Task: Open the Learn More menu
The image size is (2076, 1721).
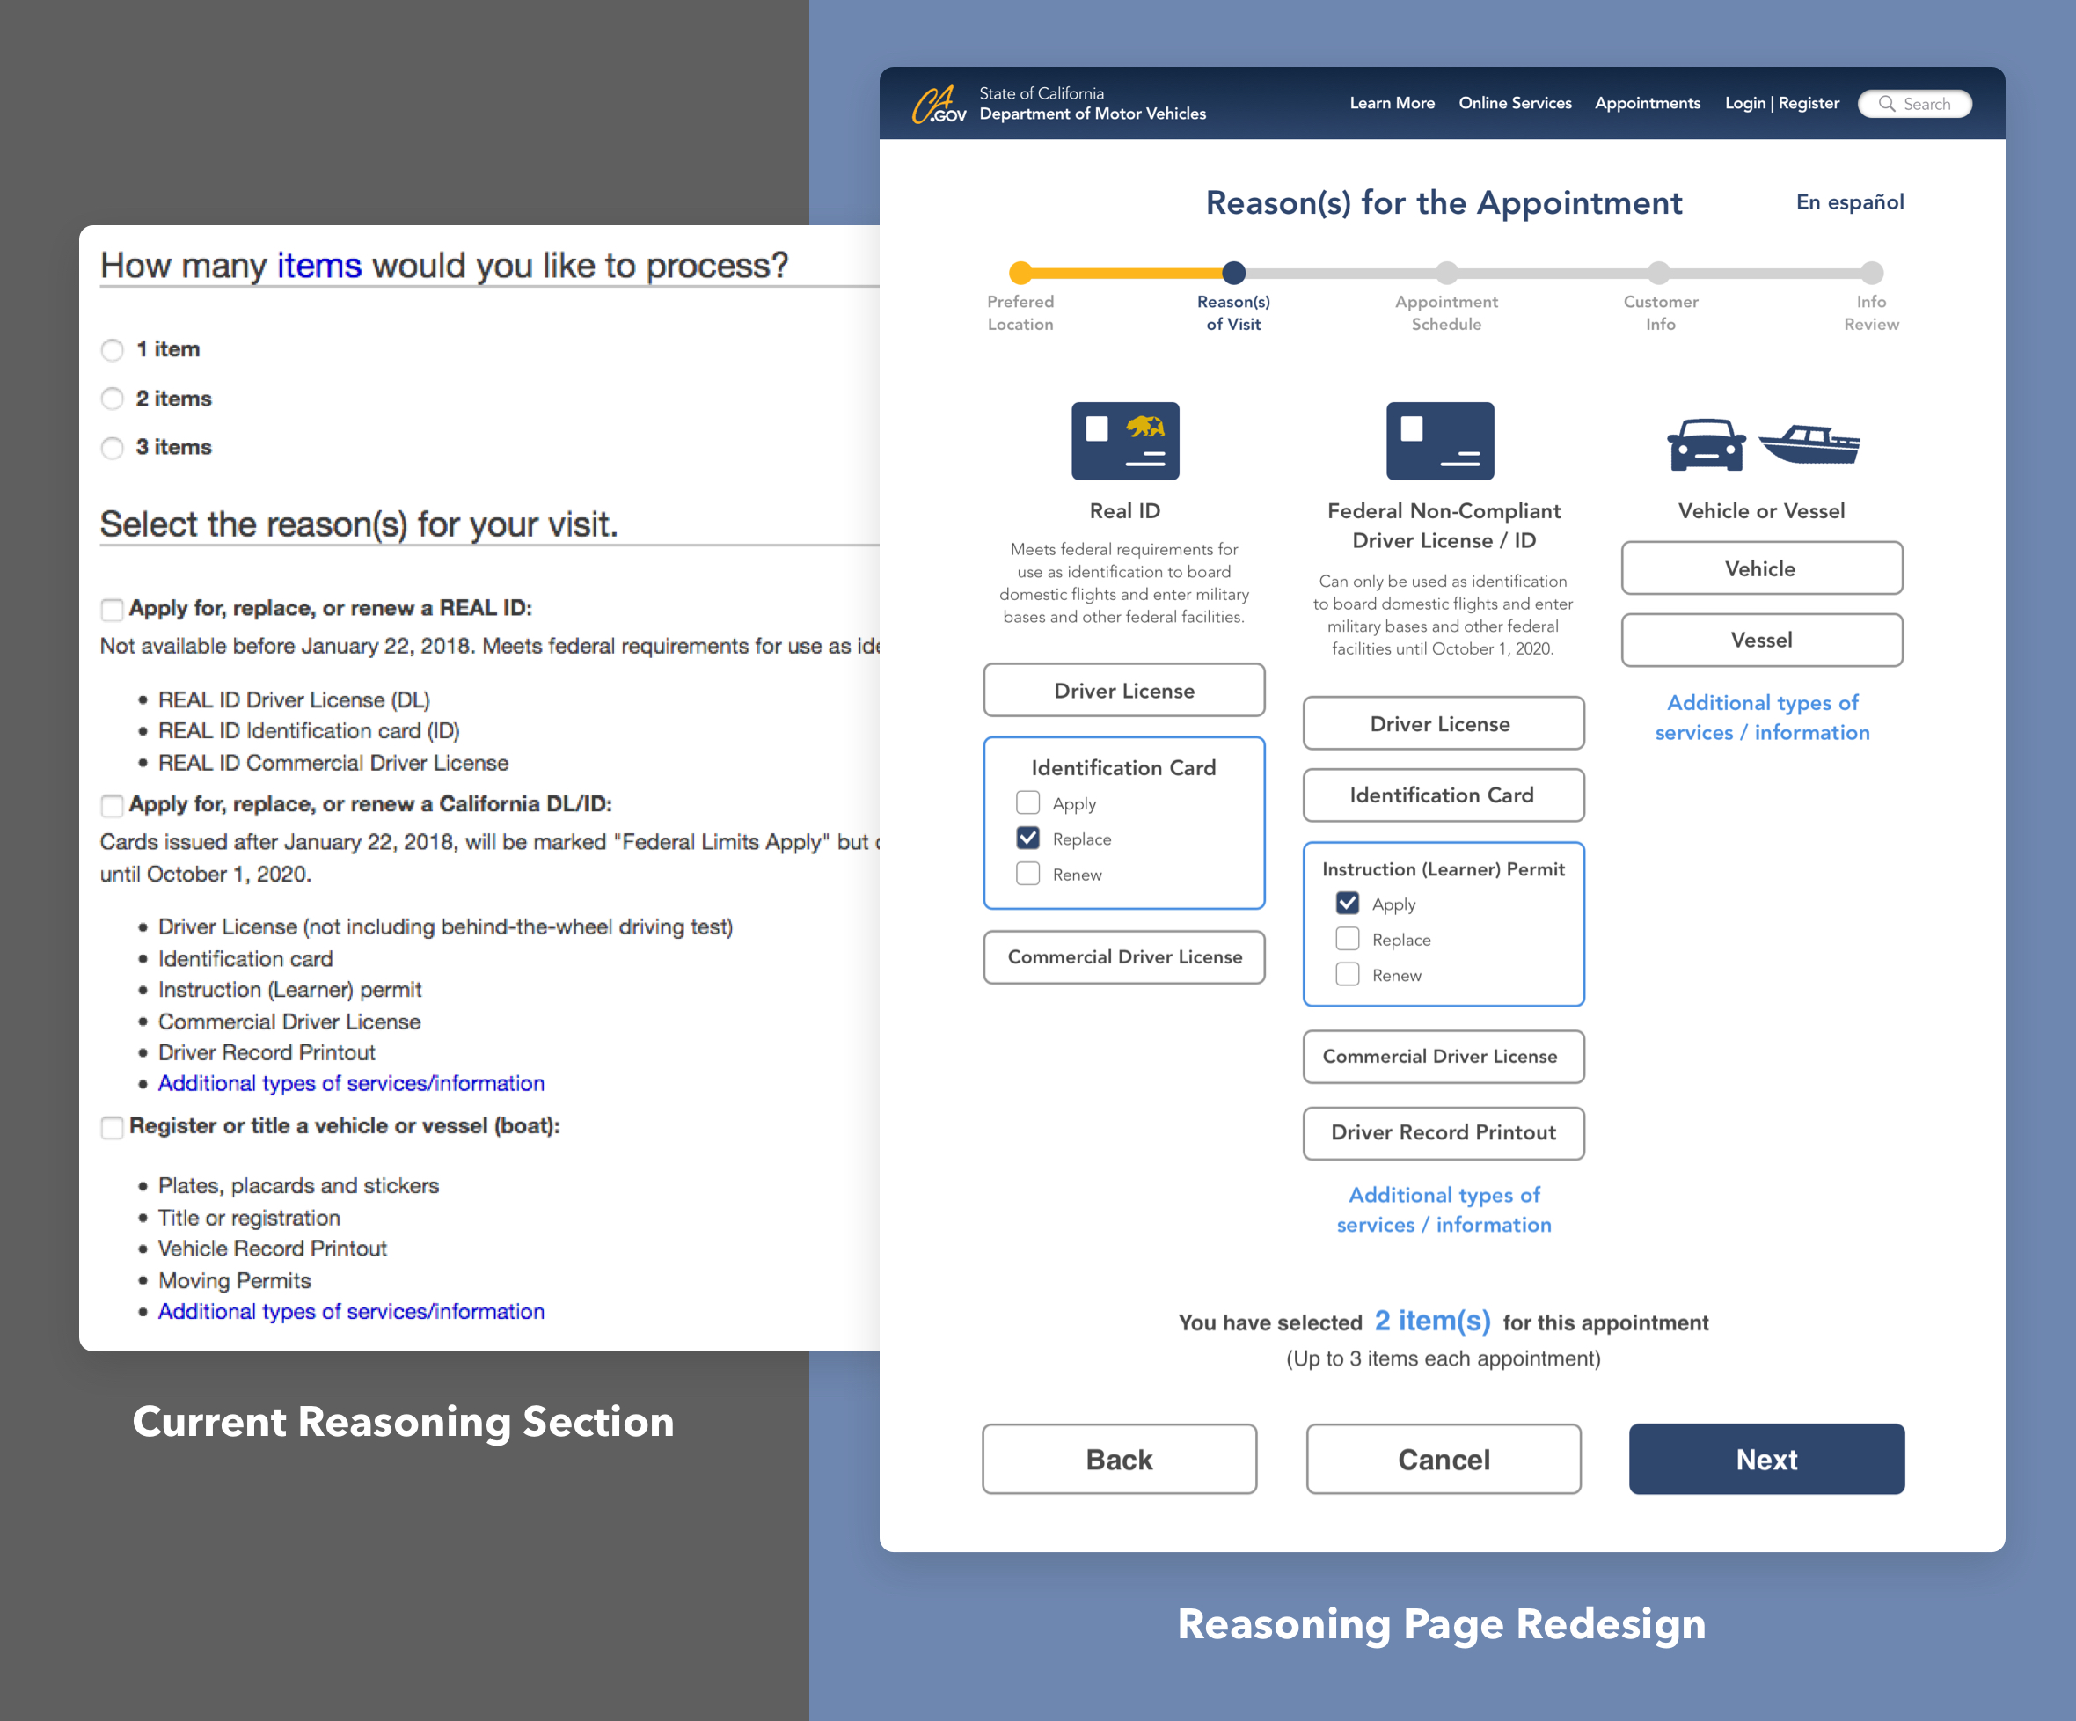Action: tap(1392, 103)
